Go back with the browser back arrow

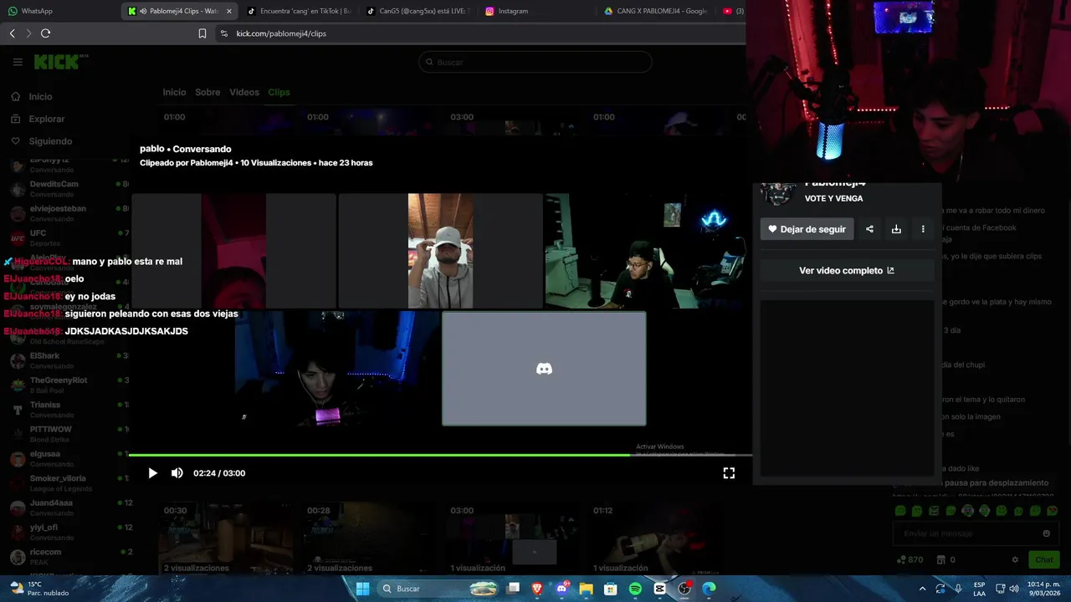tap(12, 33)
